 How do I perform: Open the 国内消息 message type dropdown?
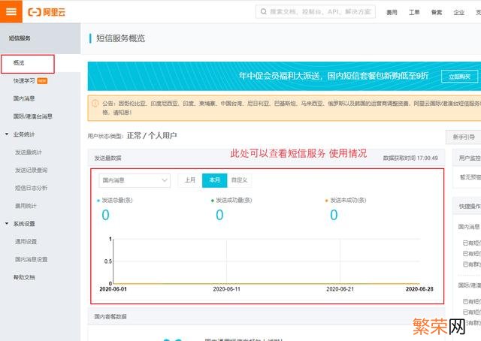coord(135,180)
